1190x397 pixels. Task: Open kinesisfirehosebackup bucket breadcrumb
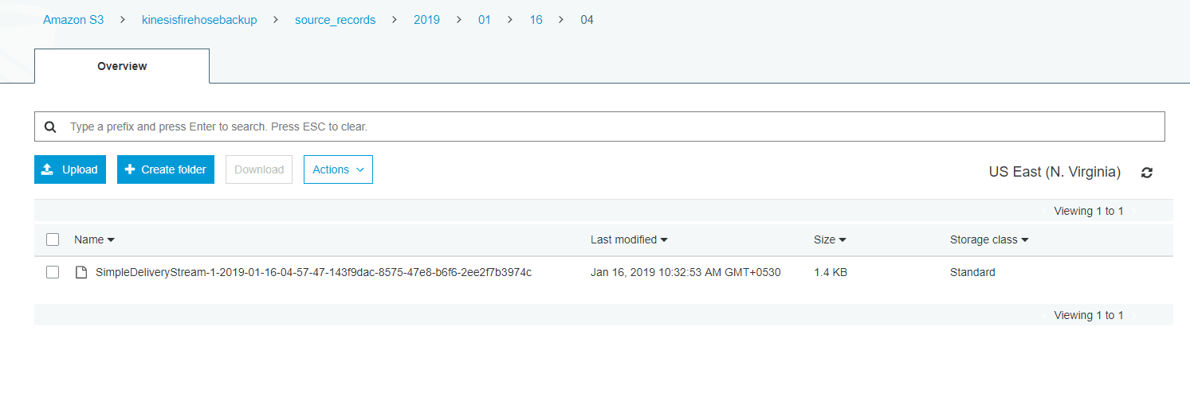[x=199, y=20]
